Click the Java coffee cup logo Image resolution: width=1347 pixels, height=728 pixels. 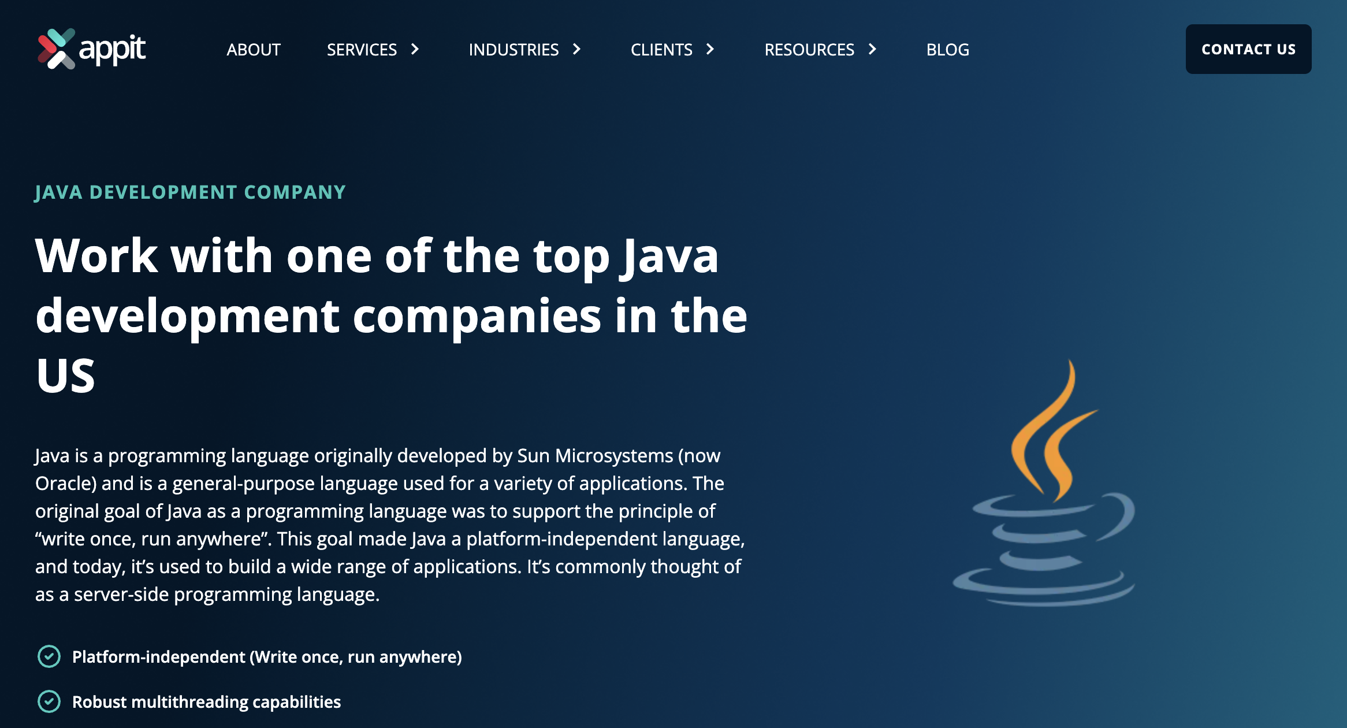pos(1044,483)
